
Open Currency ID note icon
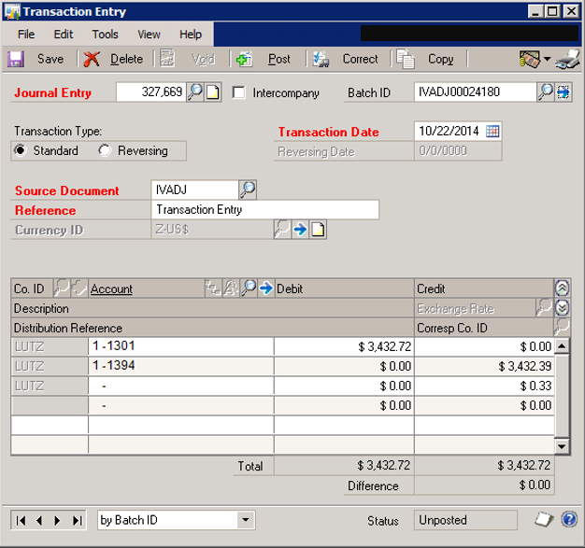[318, 230]
